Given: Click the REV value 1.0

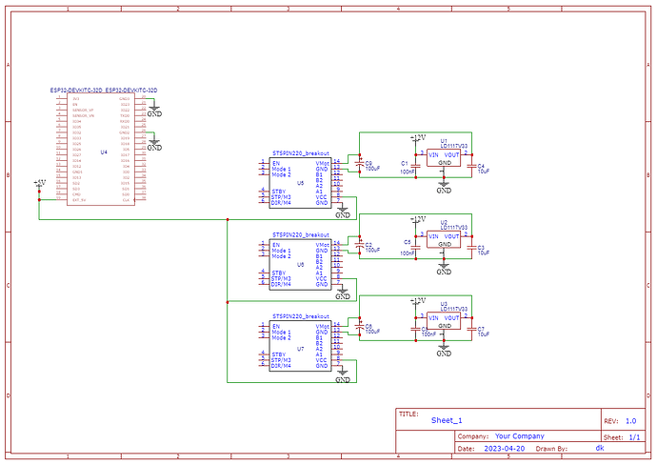Looking at the screenshot, I should (x=630, y=420).
